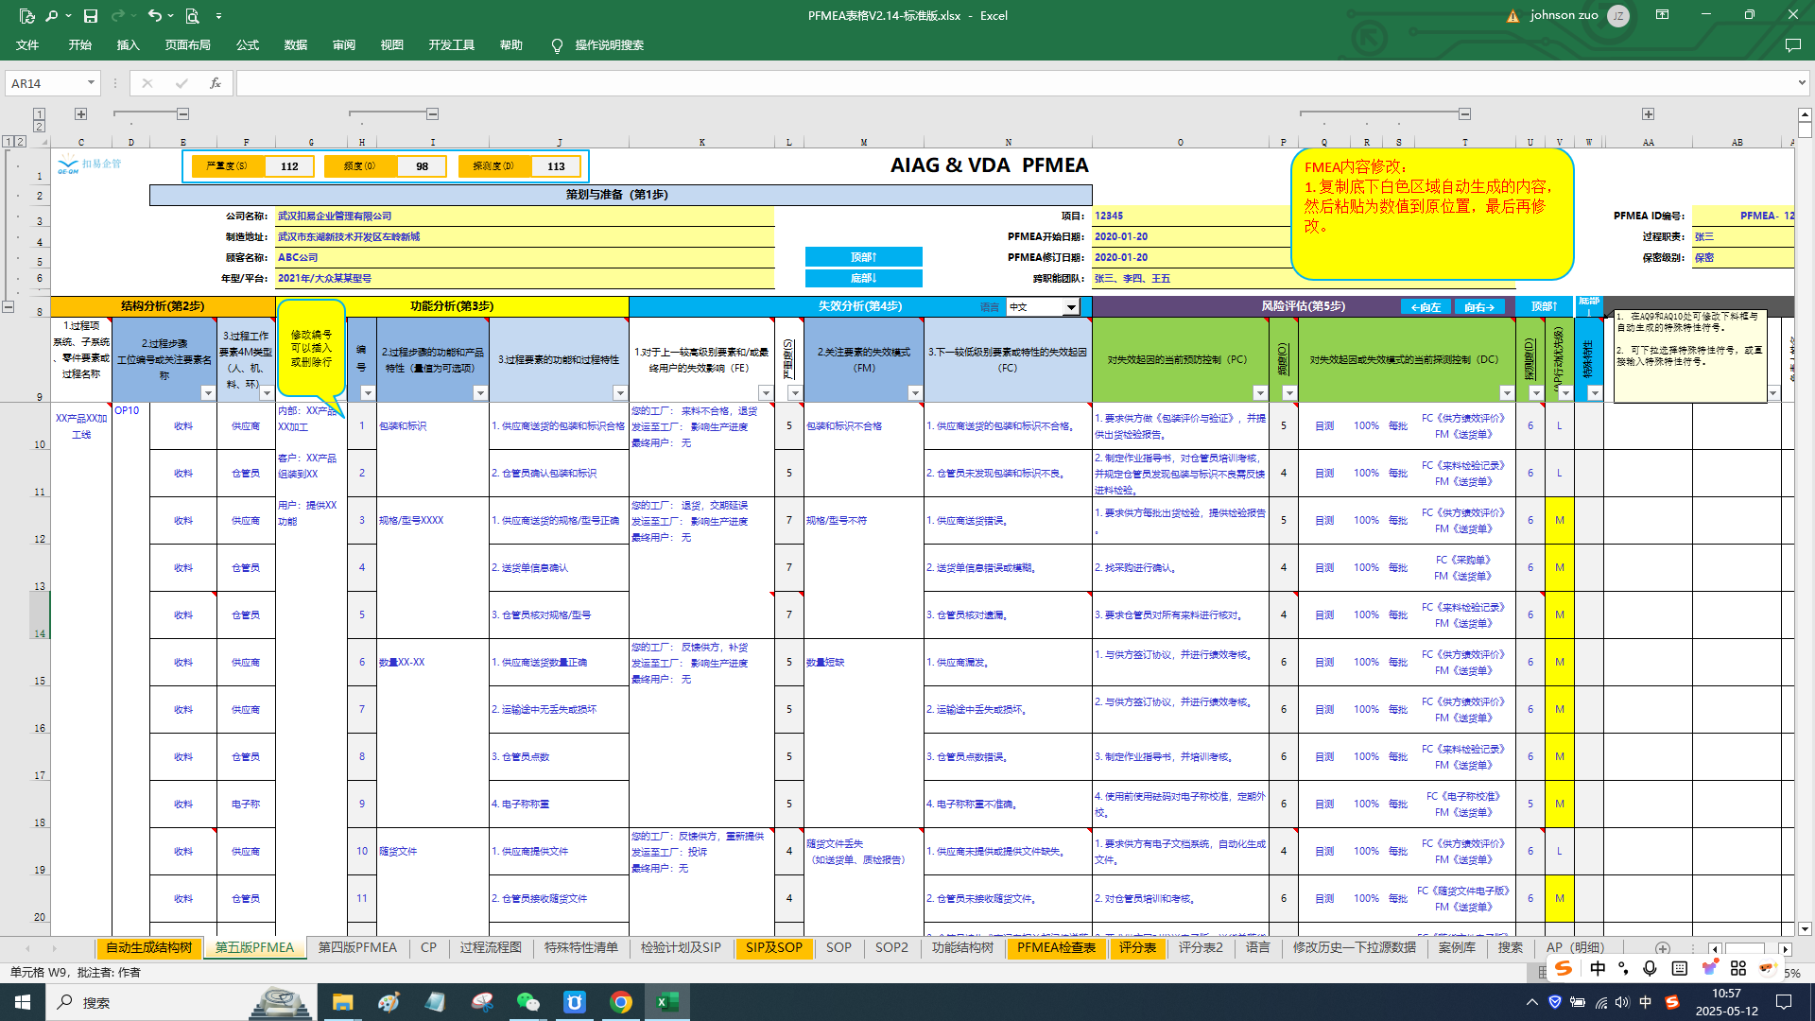1815x1021 pixels.
Task: Click the magnifier Find icon in title bar
Action: [x=51, y=16]
